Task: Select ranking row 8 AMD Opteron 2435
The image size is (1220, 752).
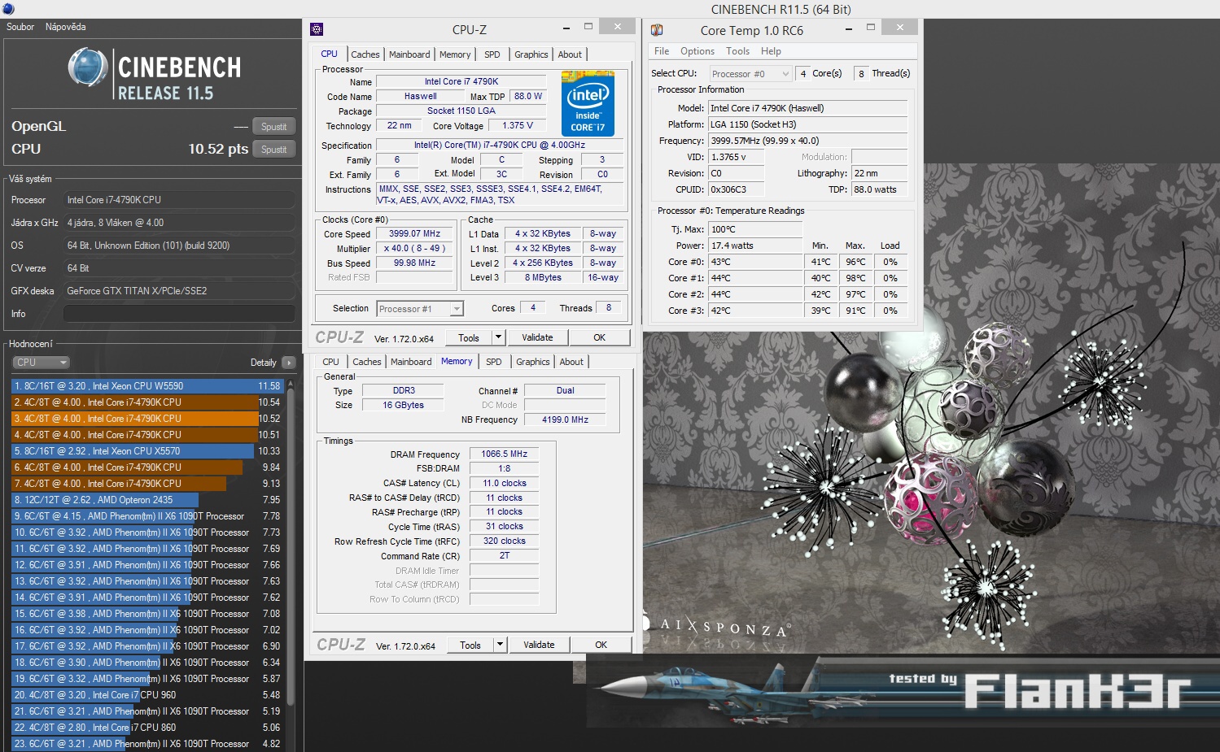Action: (x=146, y=500)
